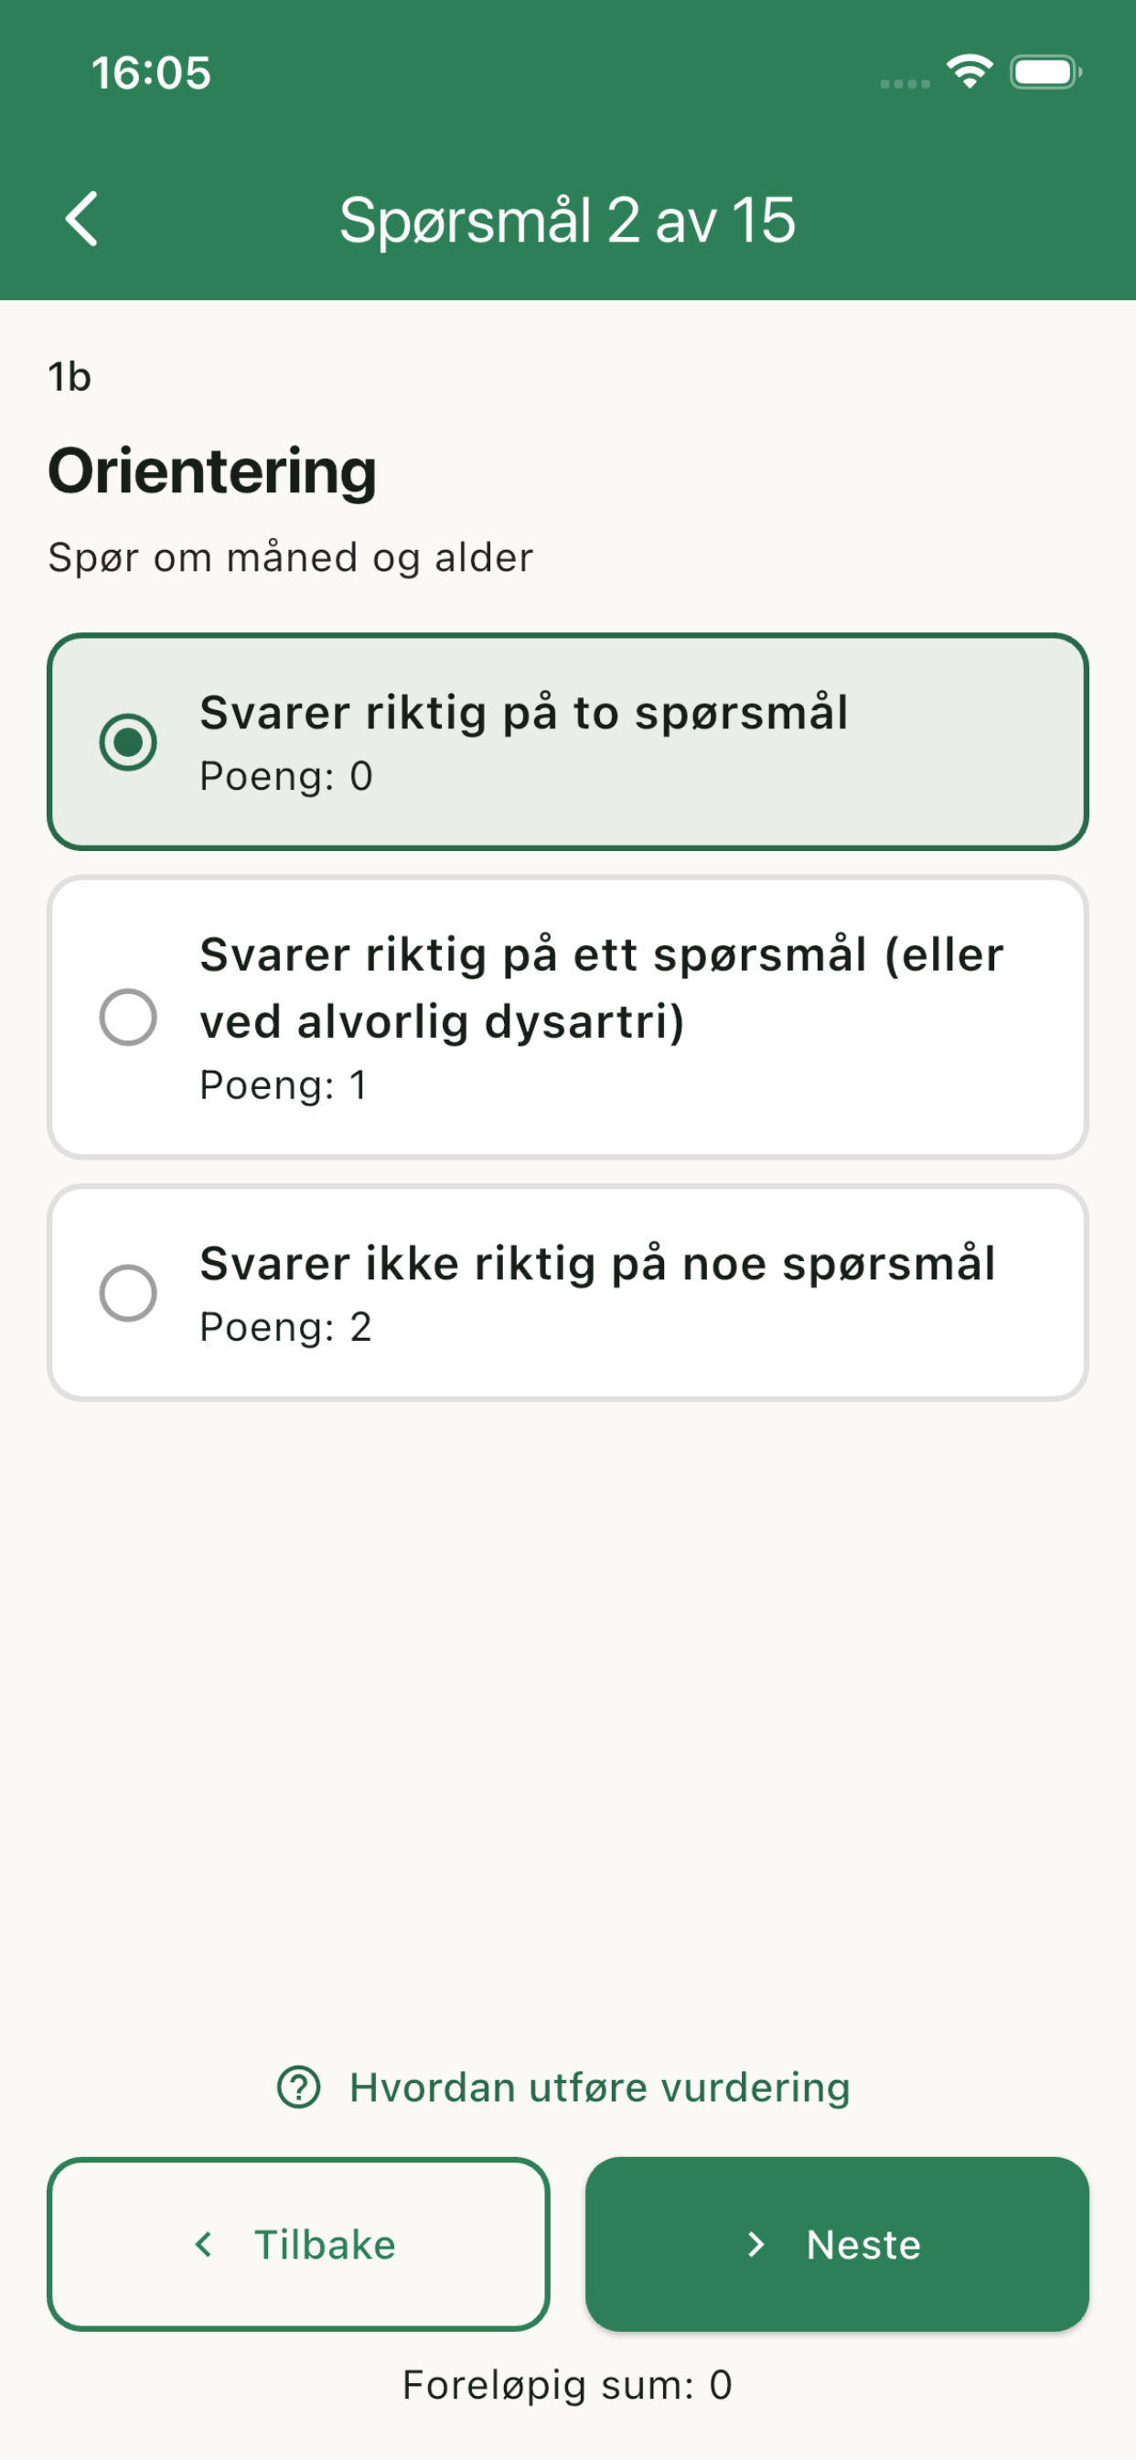Click the left chevron inside Tilbake
The width and height of the screenshot is (1136, 2460).
[x=203, y=2244]
